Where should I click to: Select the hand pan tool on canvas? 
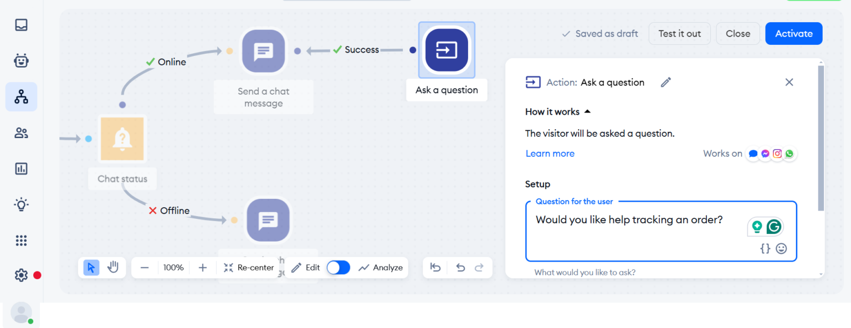coord(113,267)
